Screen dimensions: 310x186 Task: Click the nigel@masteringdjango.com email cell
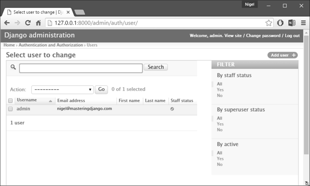click(x=84, y=109)
